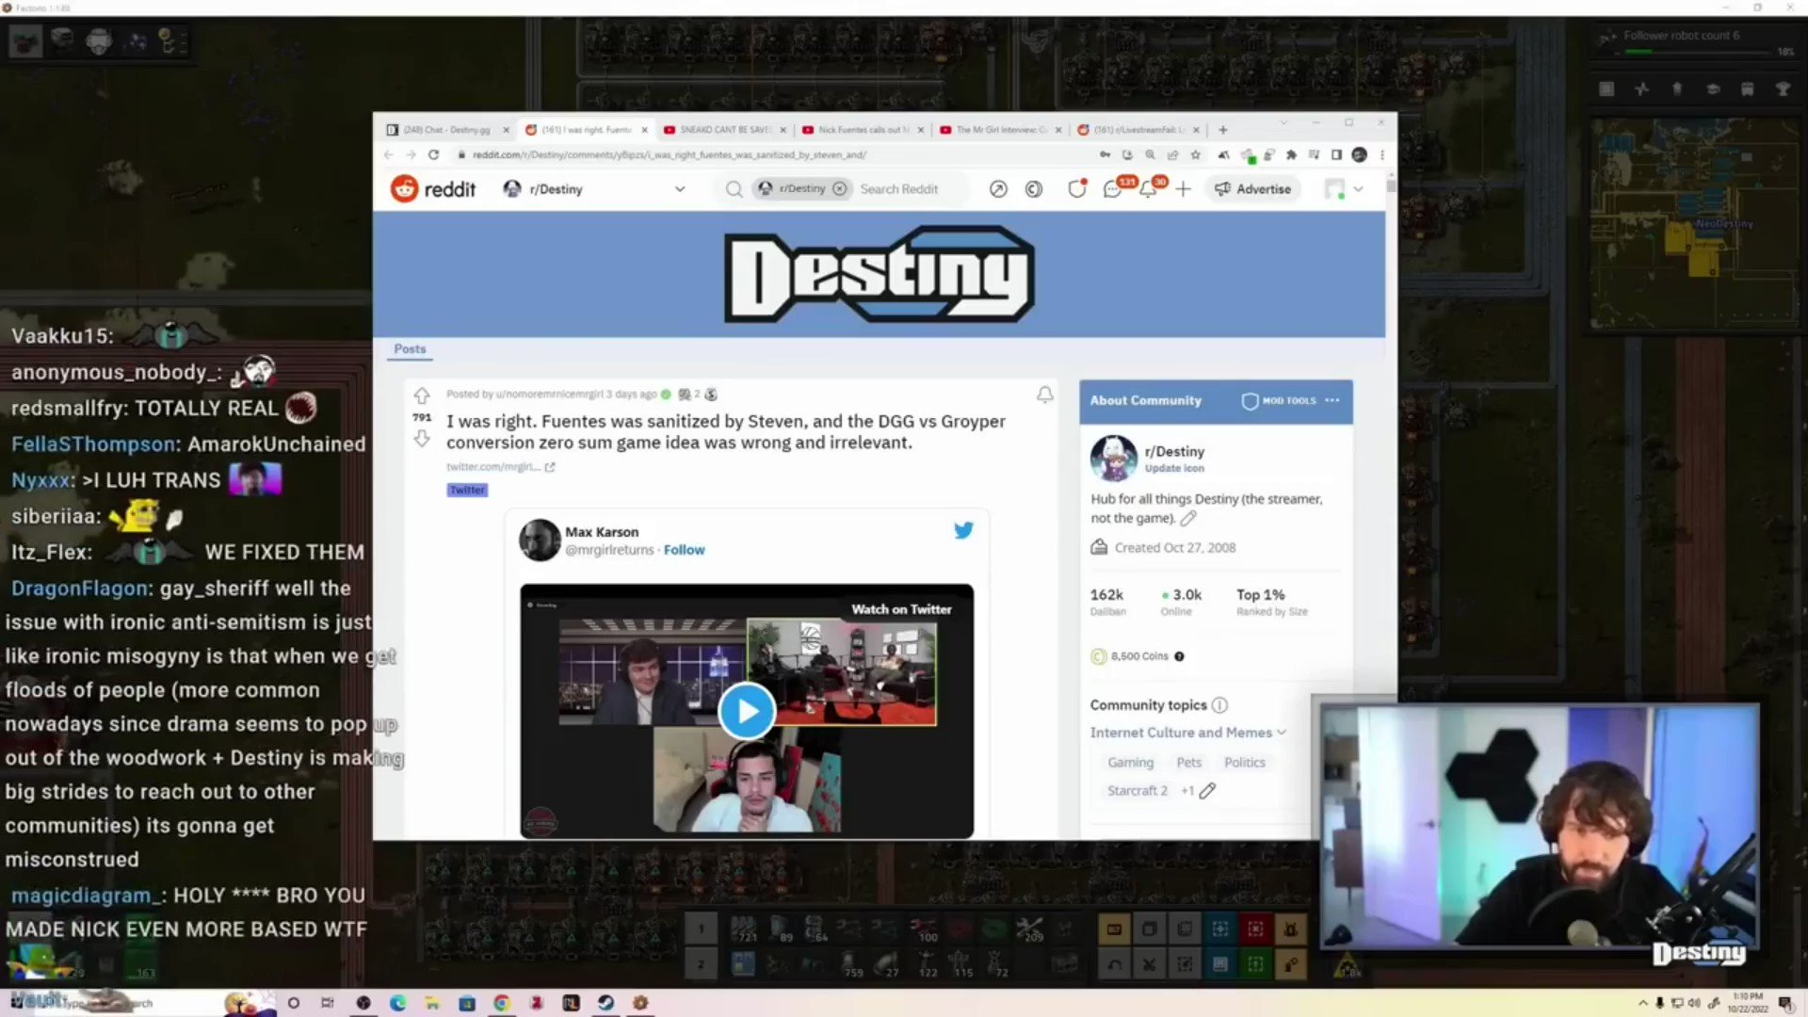The image size is (1808, 1017).
Task: Click the Community topics info icon
Action: 1219,705
